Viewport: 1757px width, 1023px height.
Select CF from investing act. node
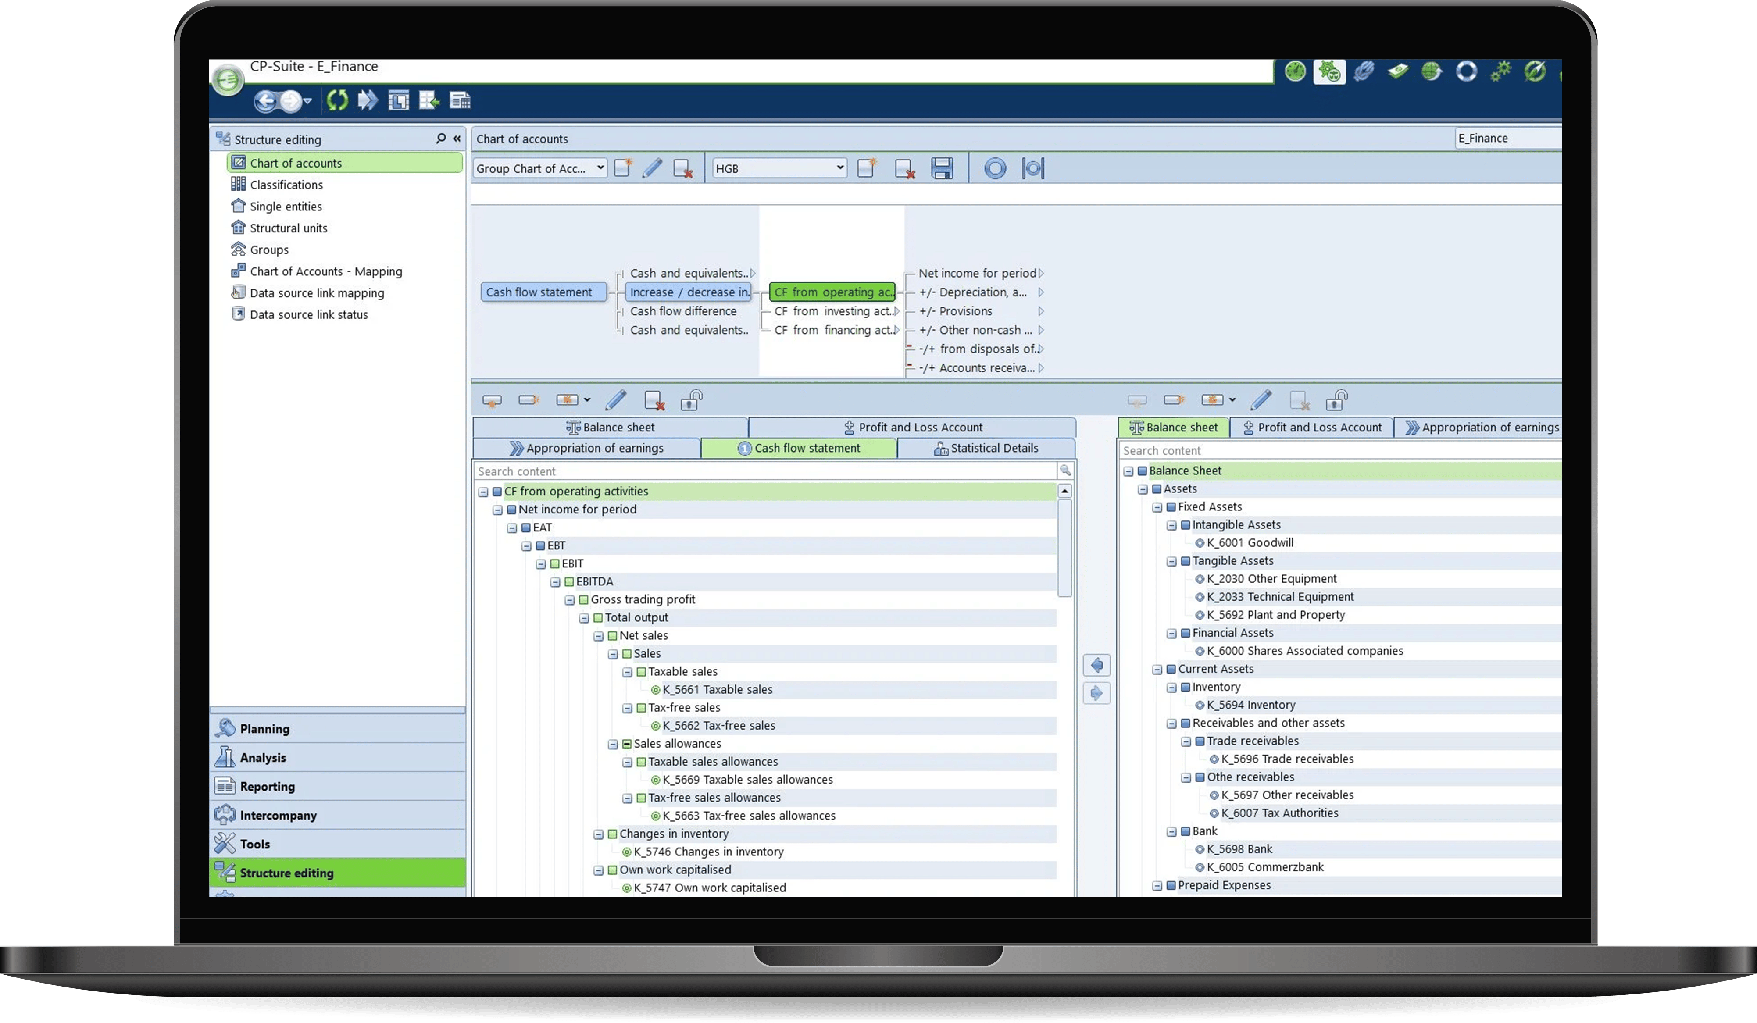[835, 311]
